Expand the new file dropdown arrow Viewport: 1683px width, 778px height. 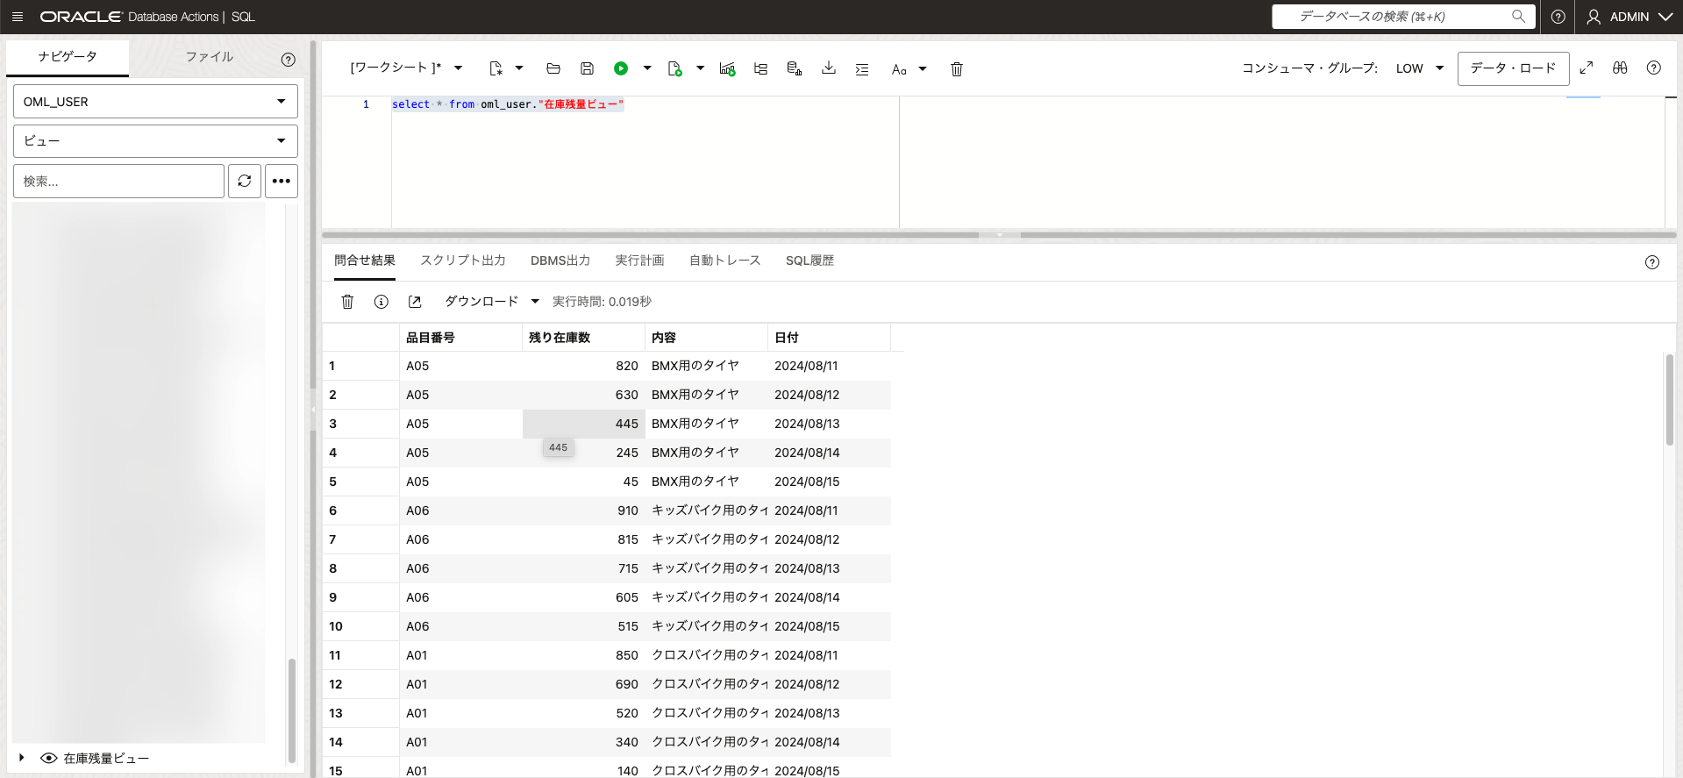pos(519,68)
